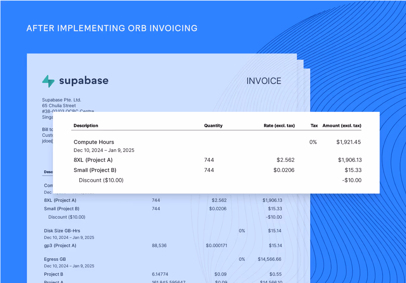The image size is (406, 283).
Task: Click the $1,906.13 amount in the callout
Action: click(350, 160)
